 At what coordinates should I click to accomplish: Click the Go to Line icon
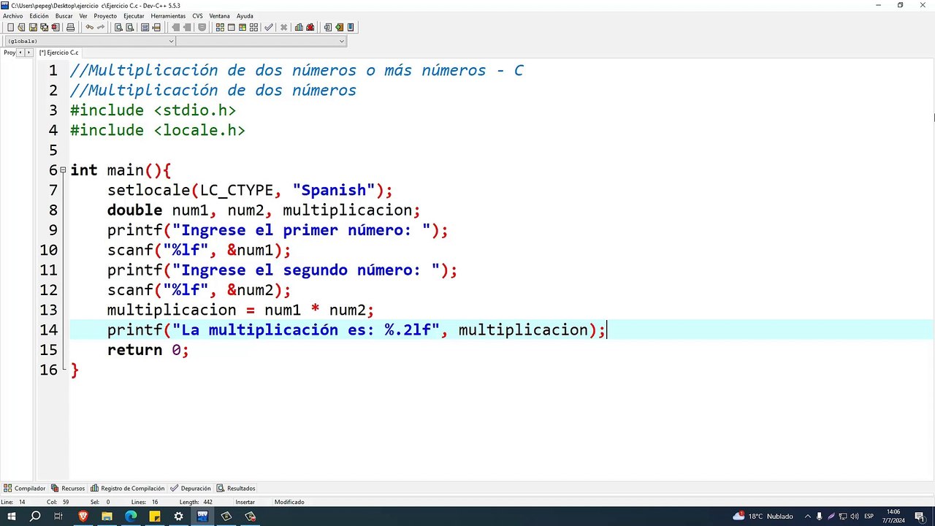[x=156, y=27]
